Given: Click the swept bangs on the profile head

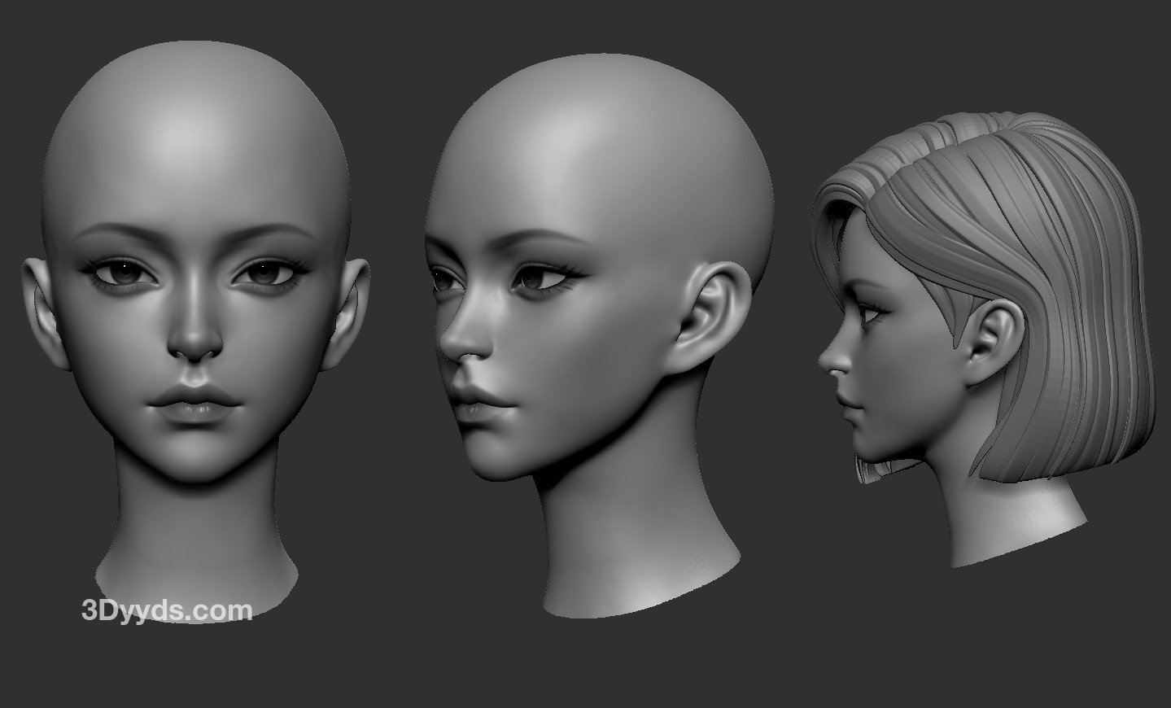Looking at the screenshot, I should coord(854,203).
